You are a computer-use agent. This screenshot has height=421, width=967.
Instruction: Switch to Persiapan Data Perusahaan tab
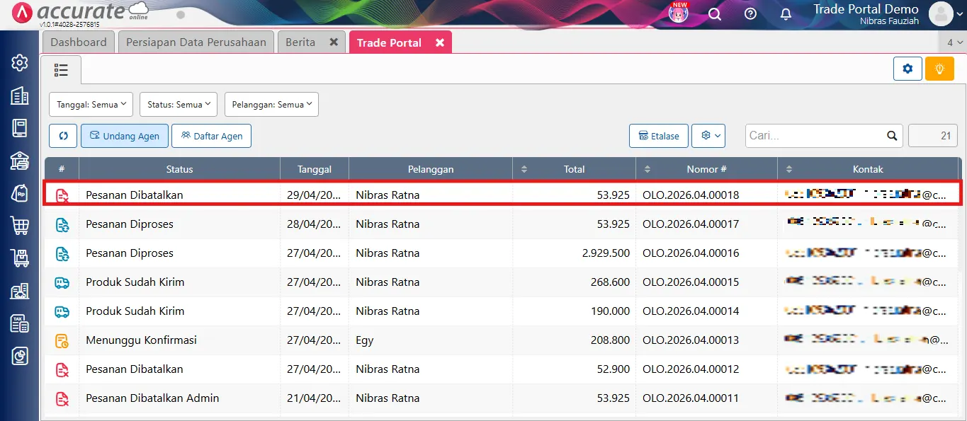(196, 42)
